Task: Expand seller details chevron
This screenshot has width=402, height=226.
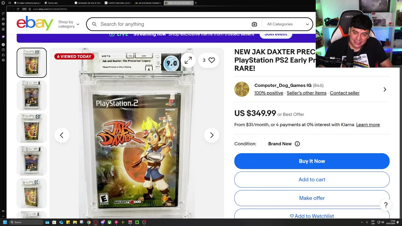Action: pos(385,89)
